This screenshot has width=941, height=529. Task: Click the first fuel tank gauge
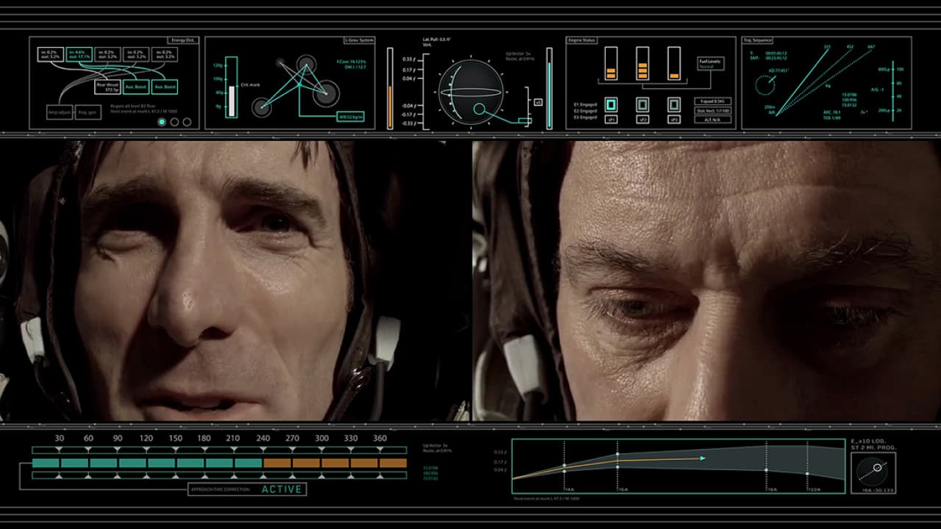(x=611, y=63)
